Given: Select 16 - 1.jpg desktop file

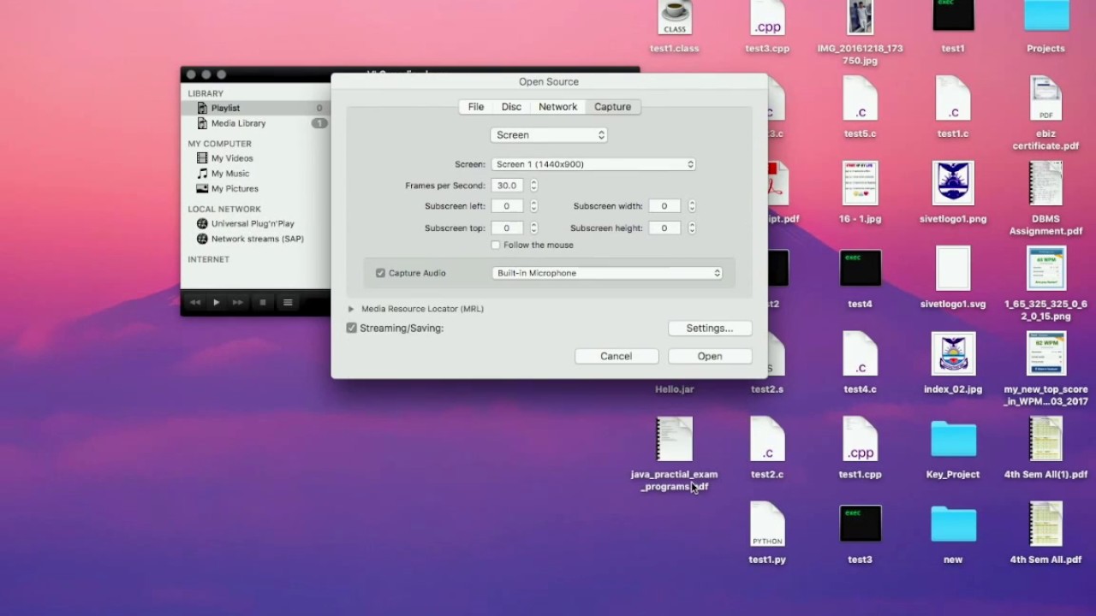Looking at the screenshot, I should 860,192.
